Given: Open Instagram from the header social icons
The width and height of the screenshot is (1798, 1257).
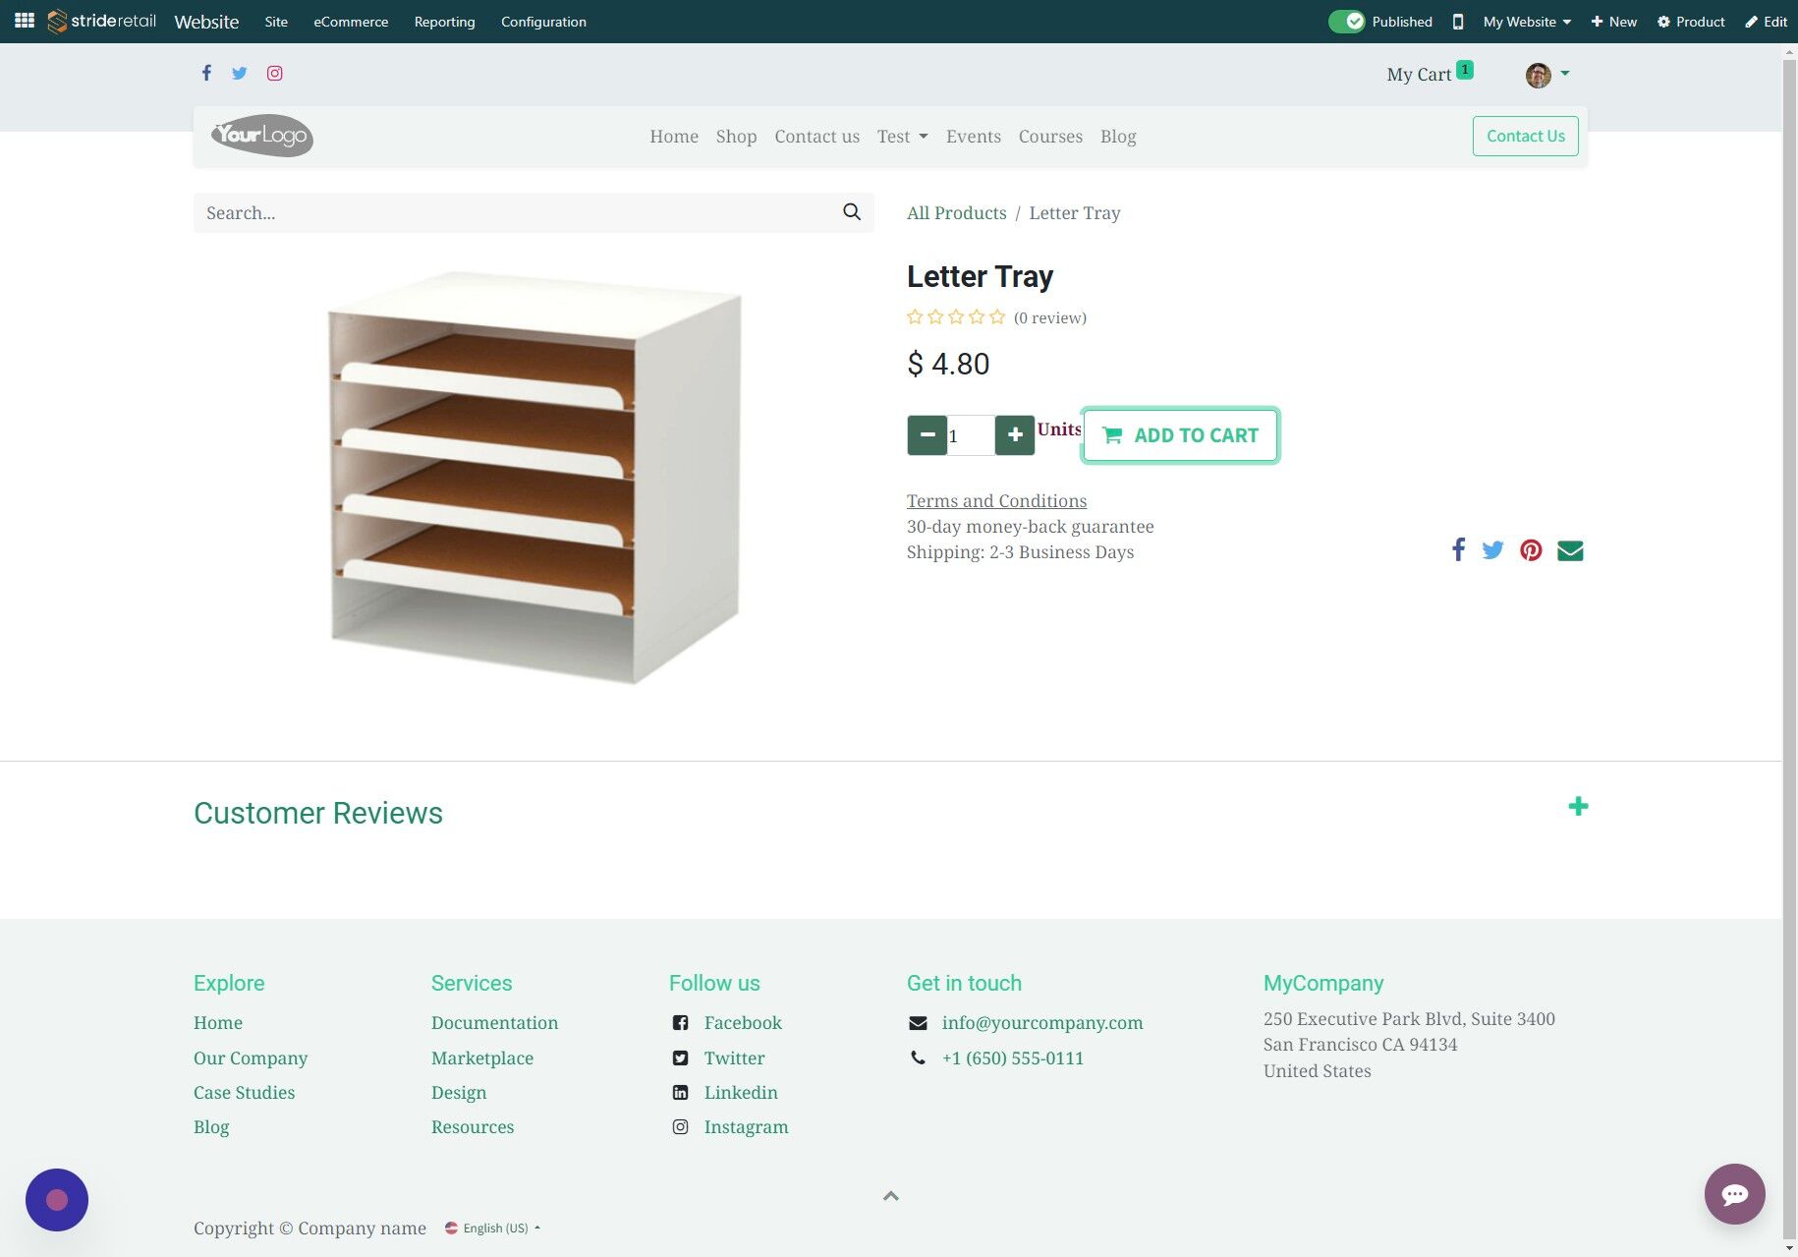Looking at the screenshot, I should [x=274, y=73].
